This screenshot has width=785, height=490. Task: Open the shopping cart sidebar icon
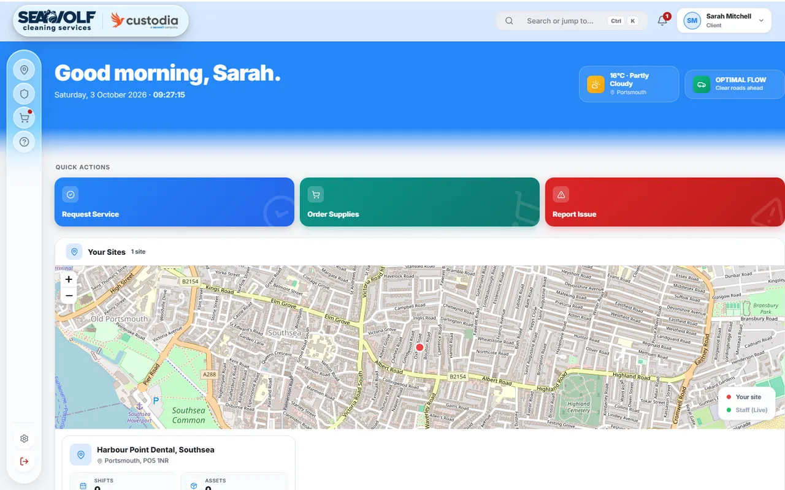click(x=24, y=118)
